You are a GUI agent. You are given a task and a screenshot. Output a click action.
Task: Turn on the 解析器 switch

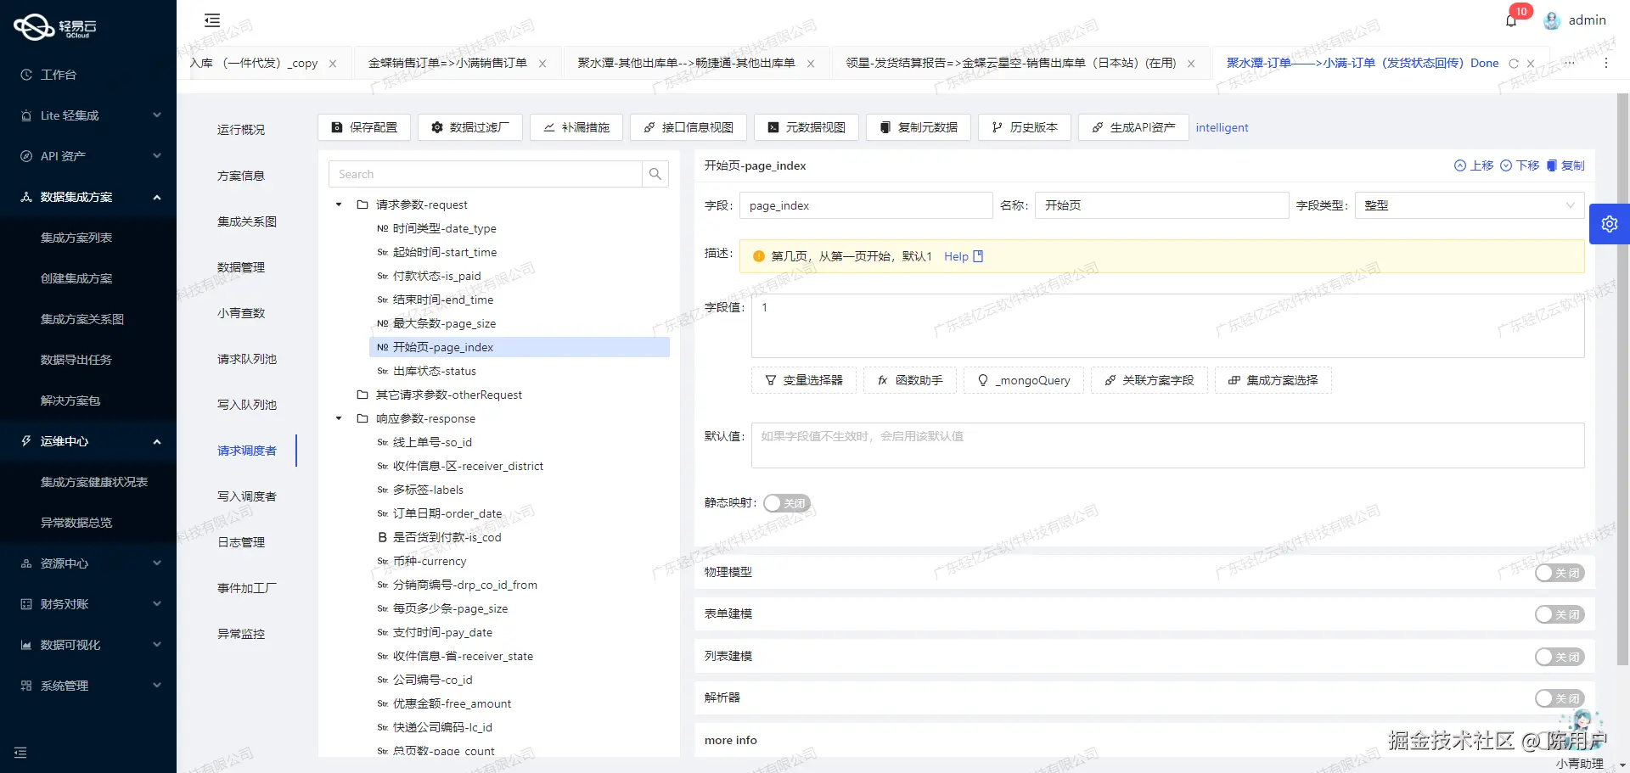[x=1559, y=698]
